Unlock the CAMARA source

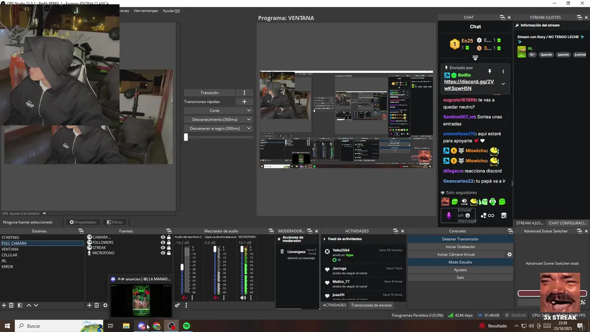click(169, 237)
